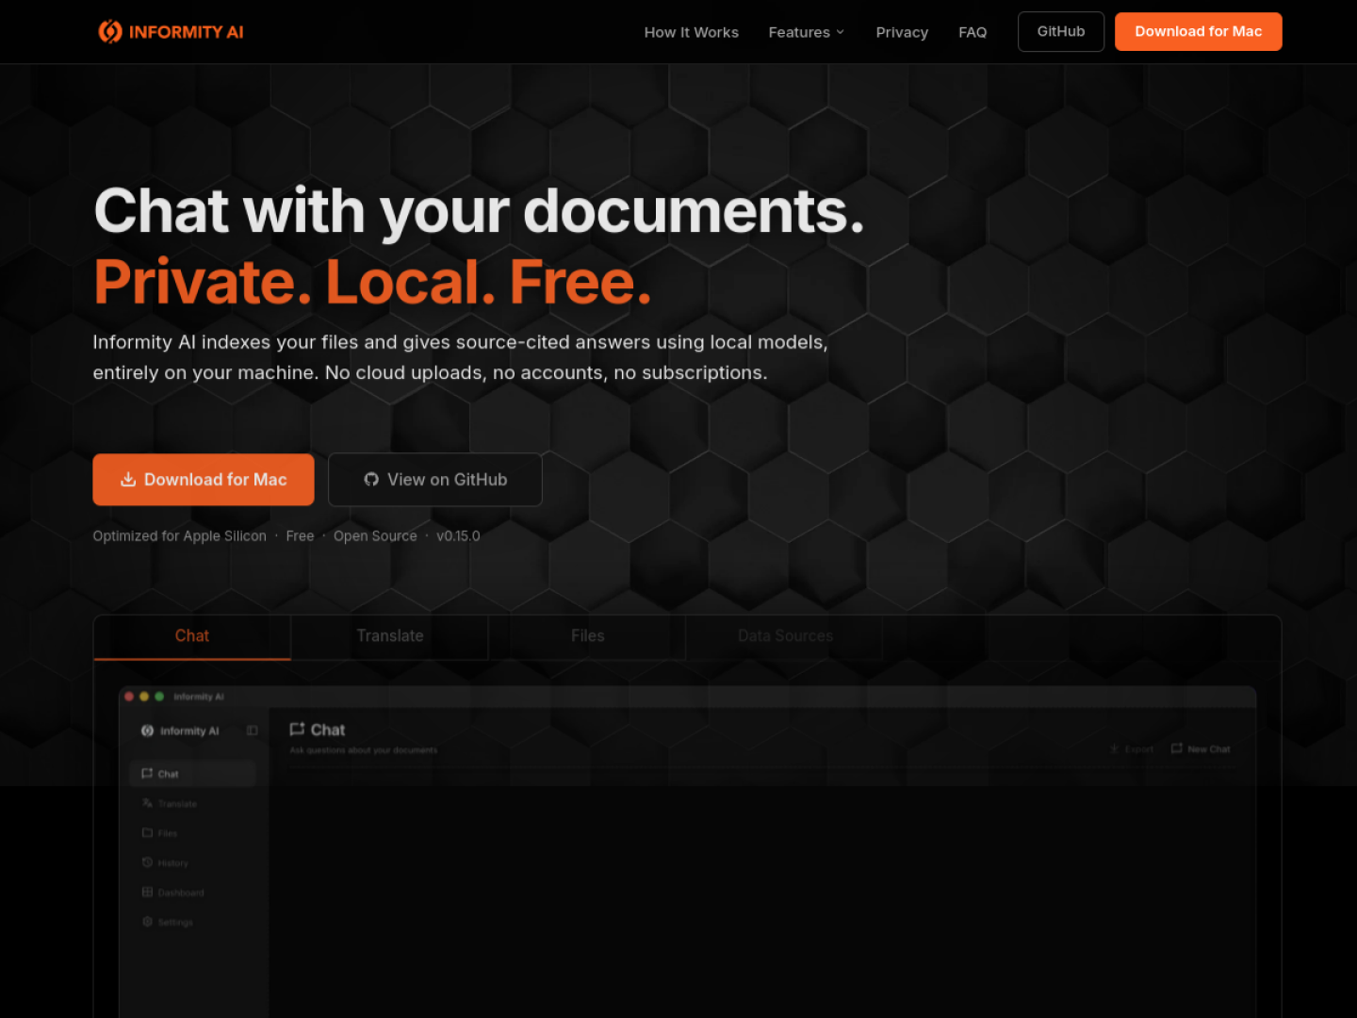This screenshot has width=1357, height=1018.
Task: Click the GitHub button in the navbar
Action: (x=1061, y=32)
